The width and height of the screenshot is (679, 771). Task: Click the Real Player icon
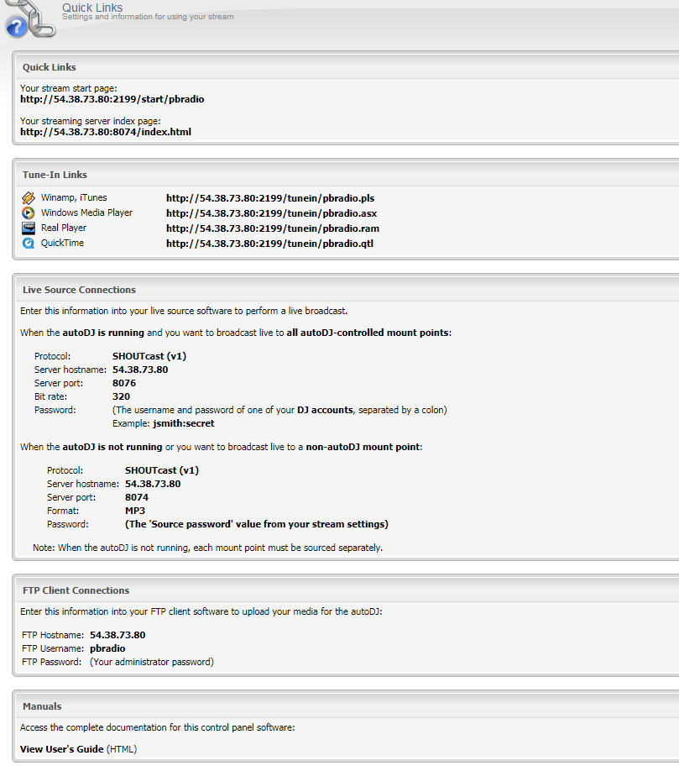28,228
